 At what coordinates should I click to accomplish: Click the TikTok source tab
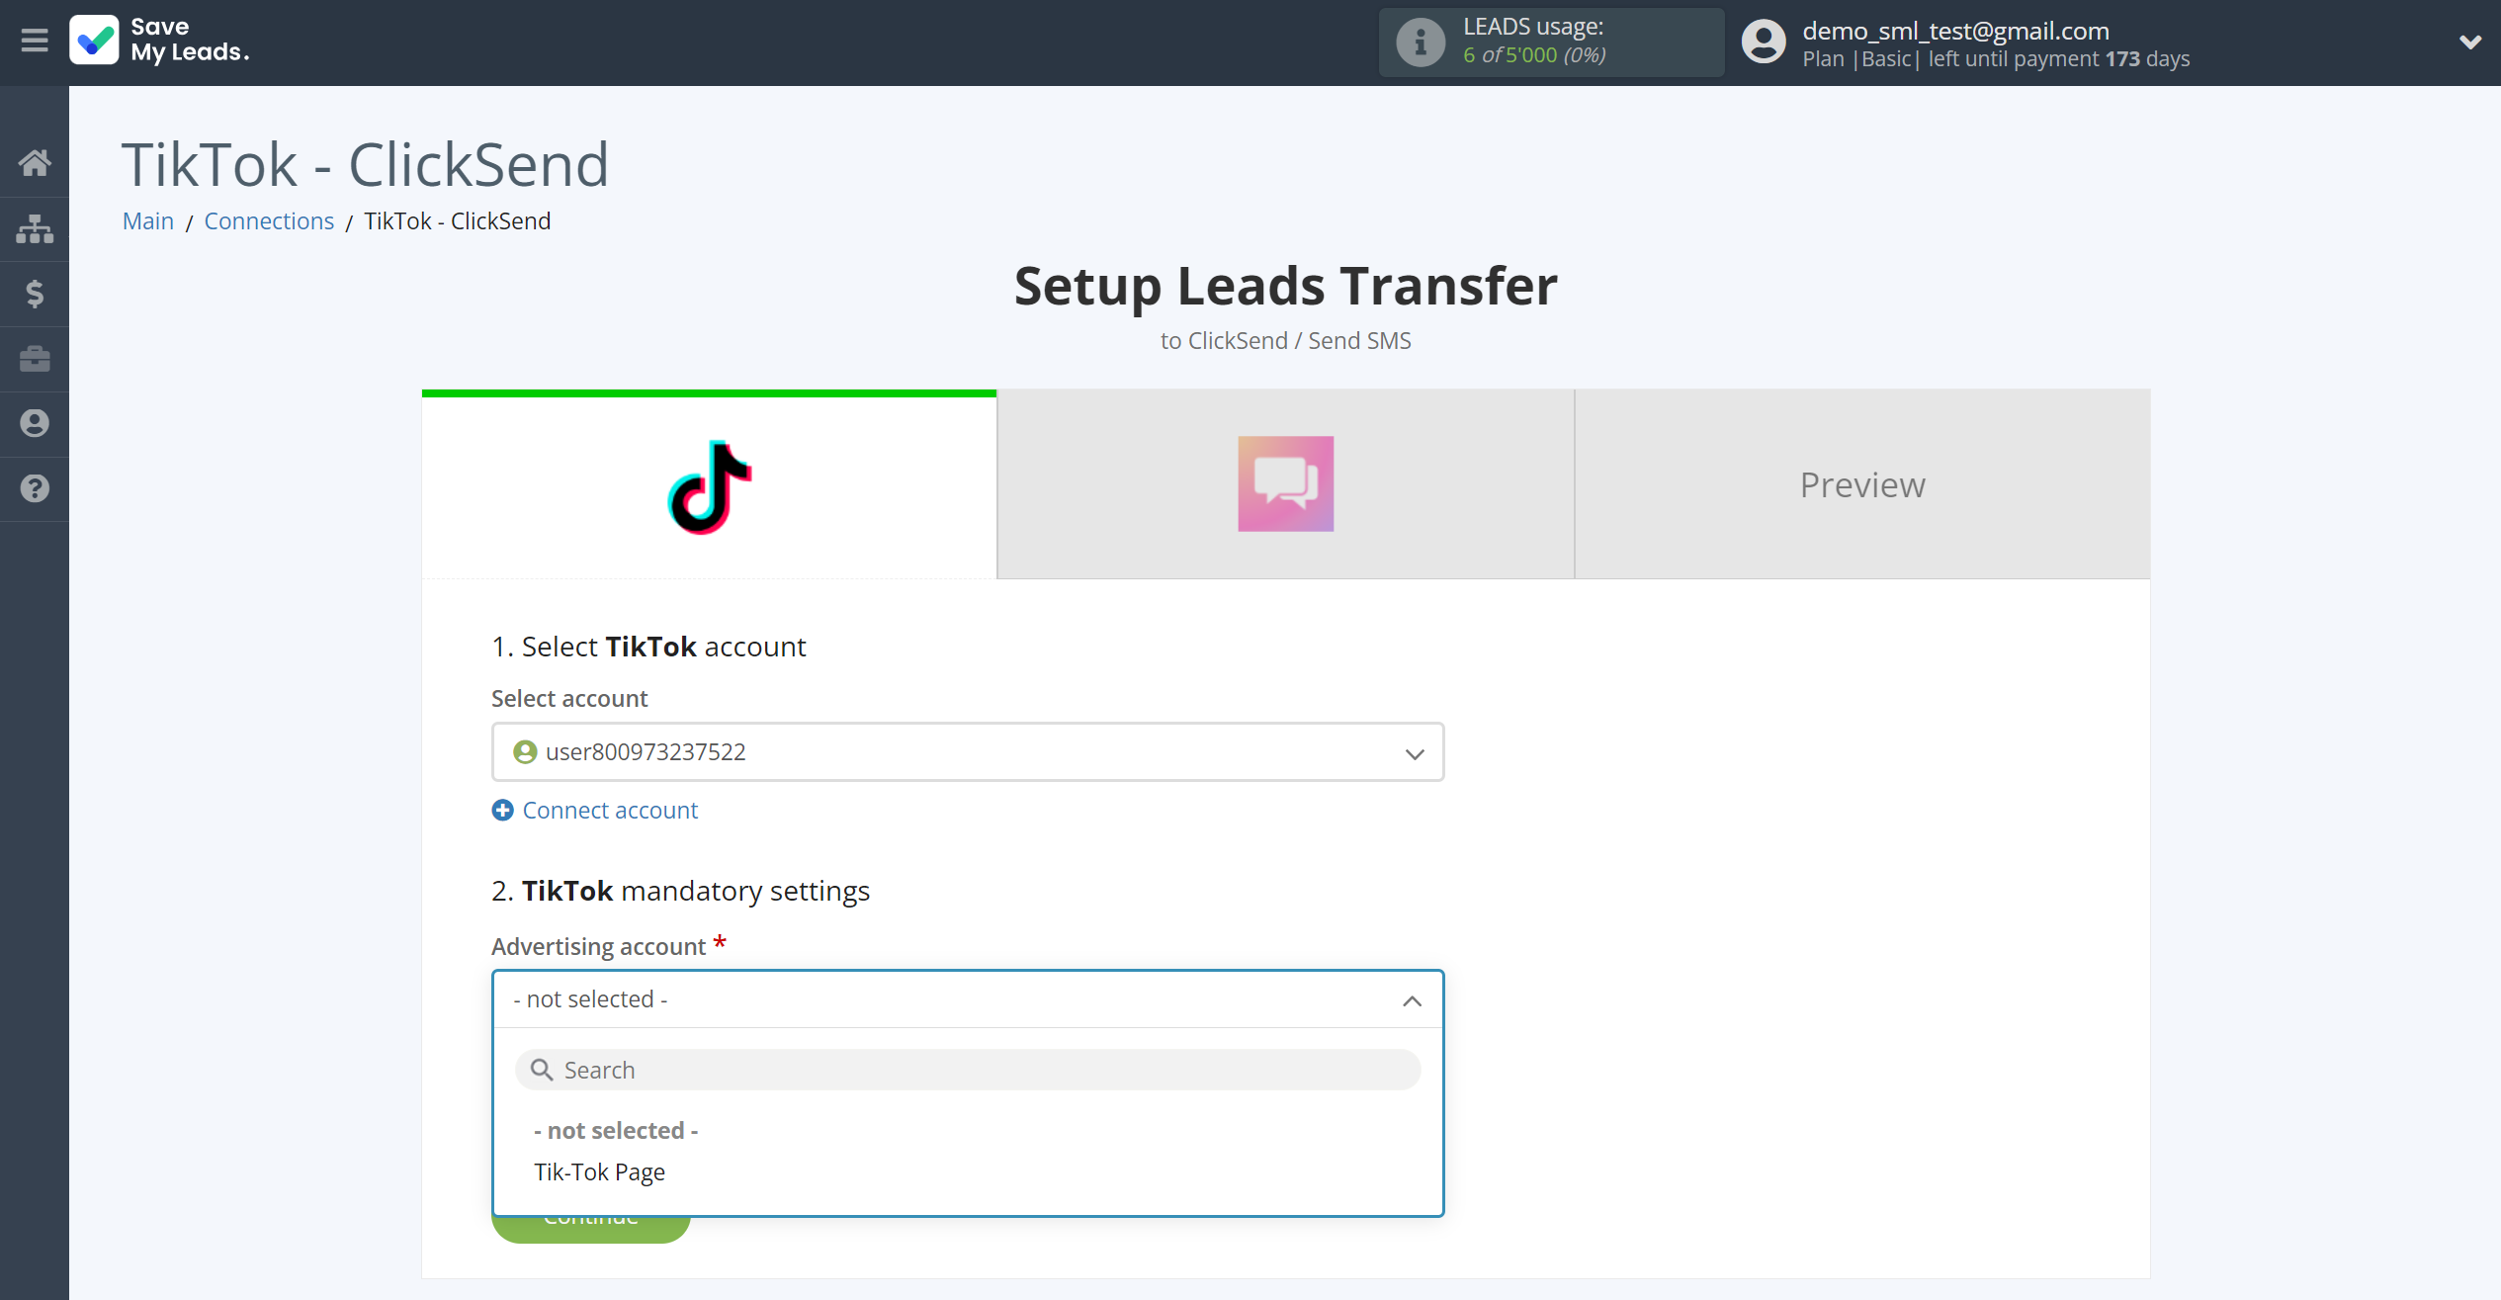(x=708, y=484)
